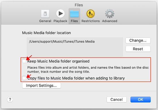Viewport: 158px width, 110px height.
Task: Go to the Restrictions tab label
Action: click(90, 21)
